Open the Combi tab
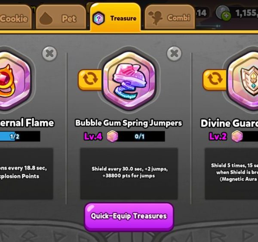Viewport: 258px width, 242px height. (170, 17)
